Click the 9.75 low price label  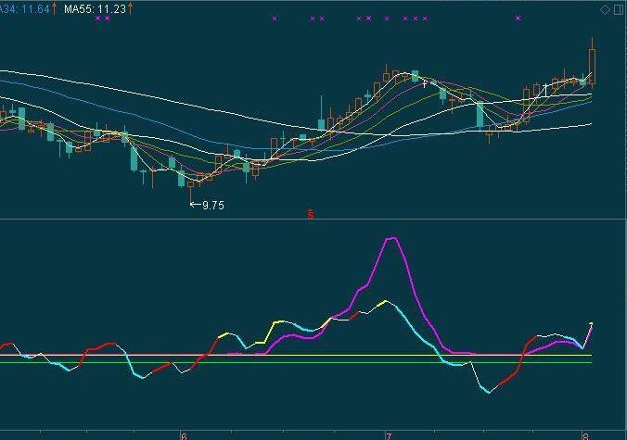[213, 206]
